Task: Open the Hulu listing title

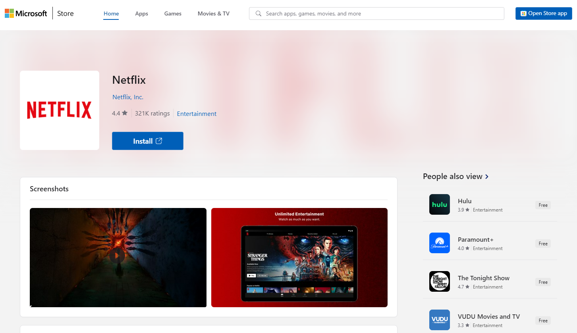Action: pos(465,201)
